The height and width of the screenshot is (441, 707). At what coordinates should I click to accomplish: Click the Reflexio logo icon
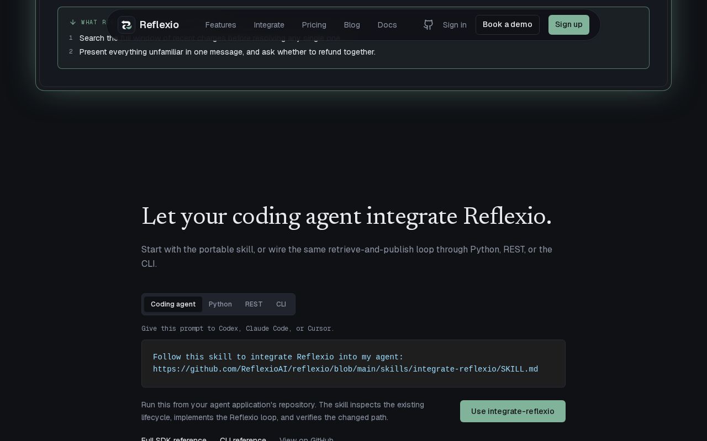pyautogui.click(x=126, y=25)
